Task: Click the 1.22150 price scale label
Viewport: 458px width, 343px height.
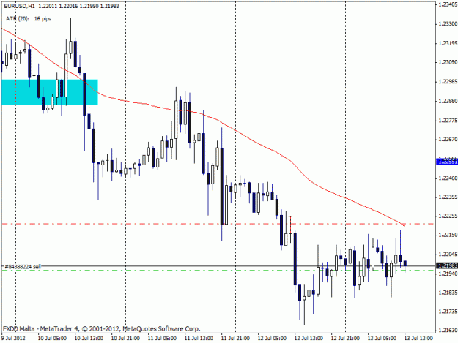Action: pyautogui.click(x=448, y=235)
